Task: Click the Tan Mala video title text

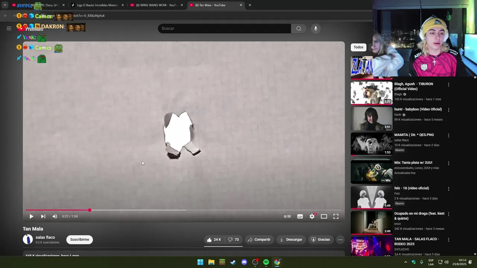Action: [33, 229]
